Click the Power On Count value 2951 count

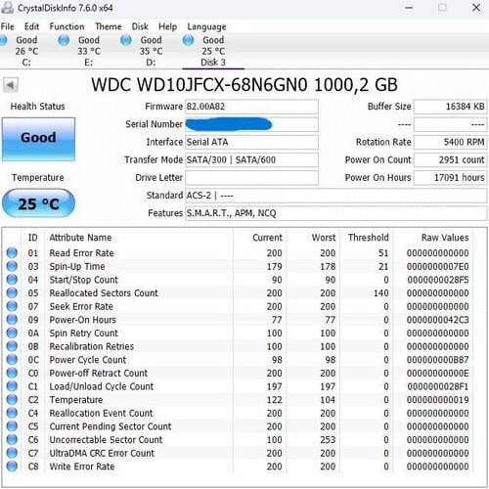click(451, 160)
